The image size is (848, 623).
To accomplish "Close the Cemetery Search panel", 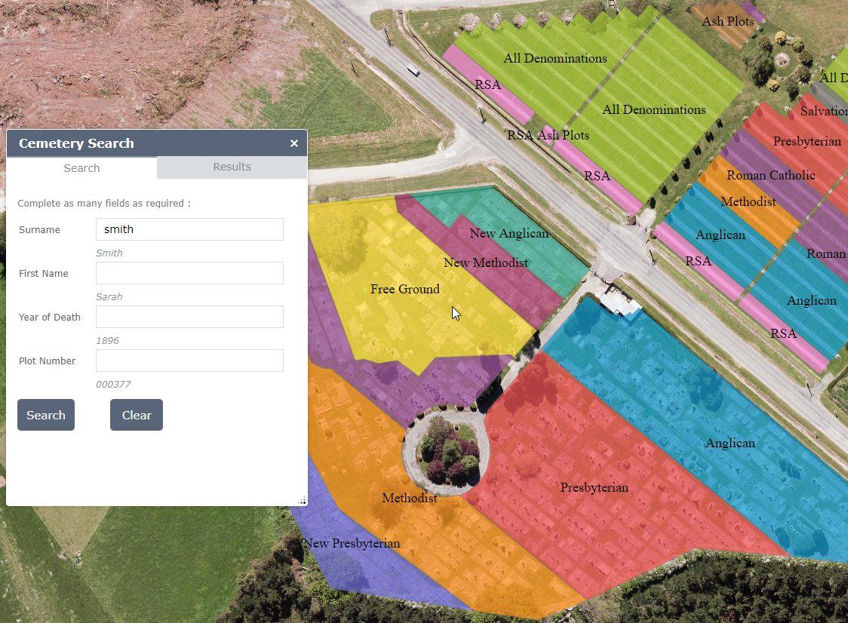I will 293,143.
